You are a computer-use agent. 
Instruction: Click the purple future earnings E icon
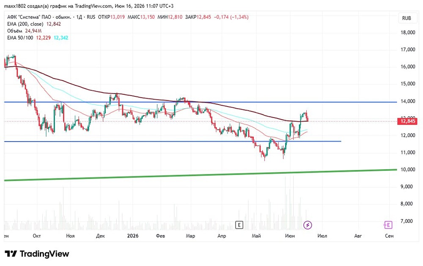coord(387,225)
